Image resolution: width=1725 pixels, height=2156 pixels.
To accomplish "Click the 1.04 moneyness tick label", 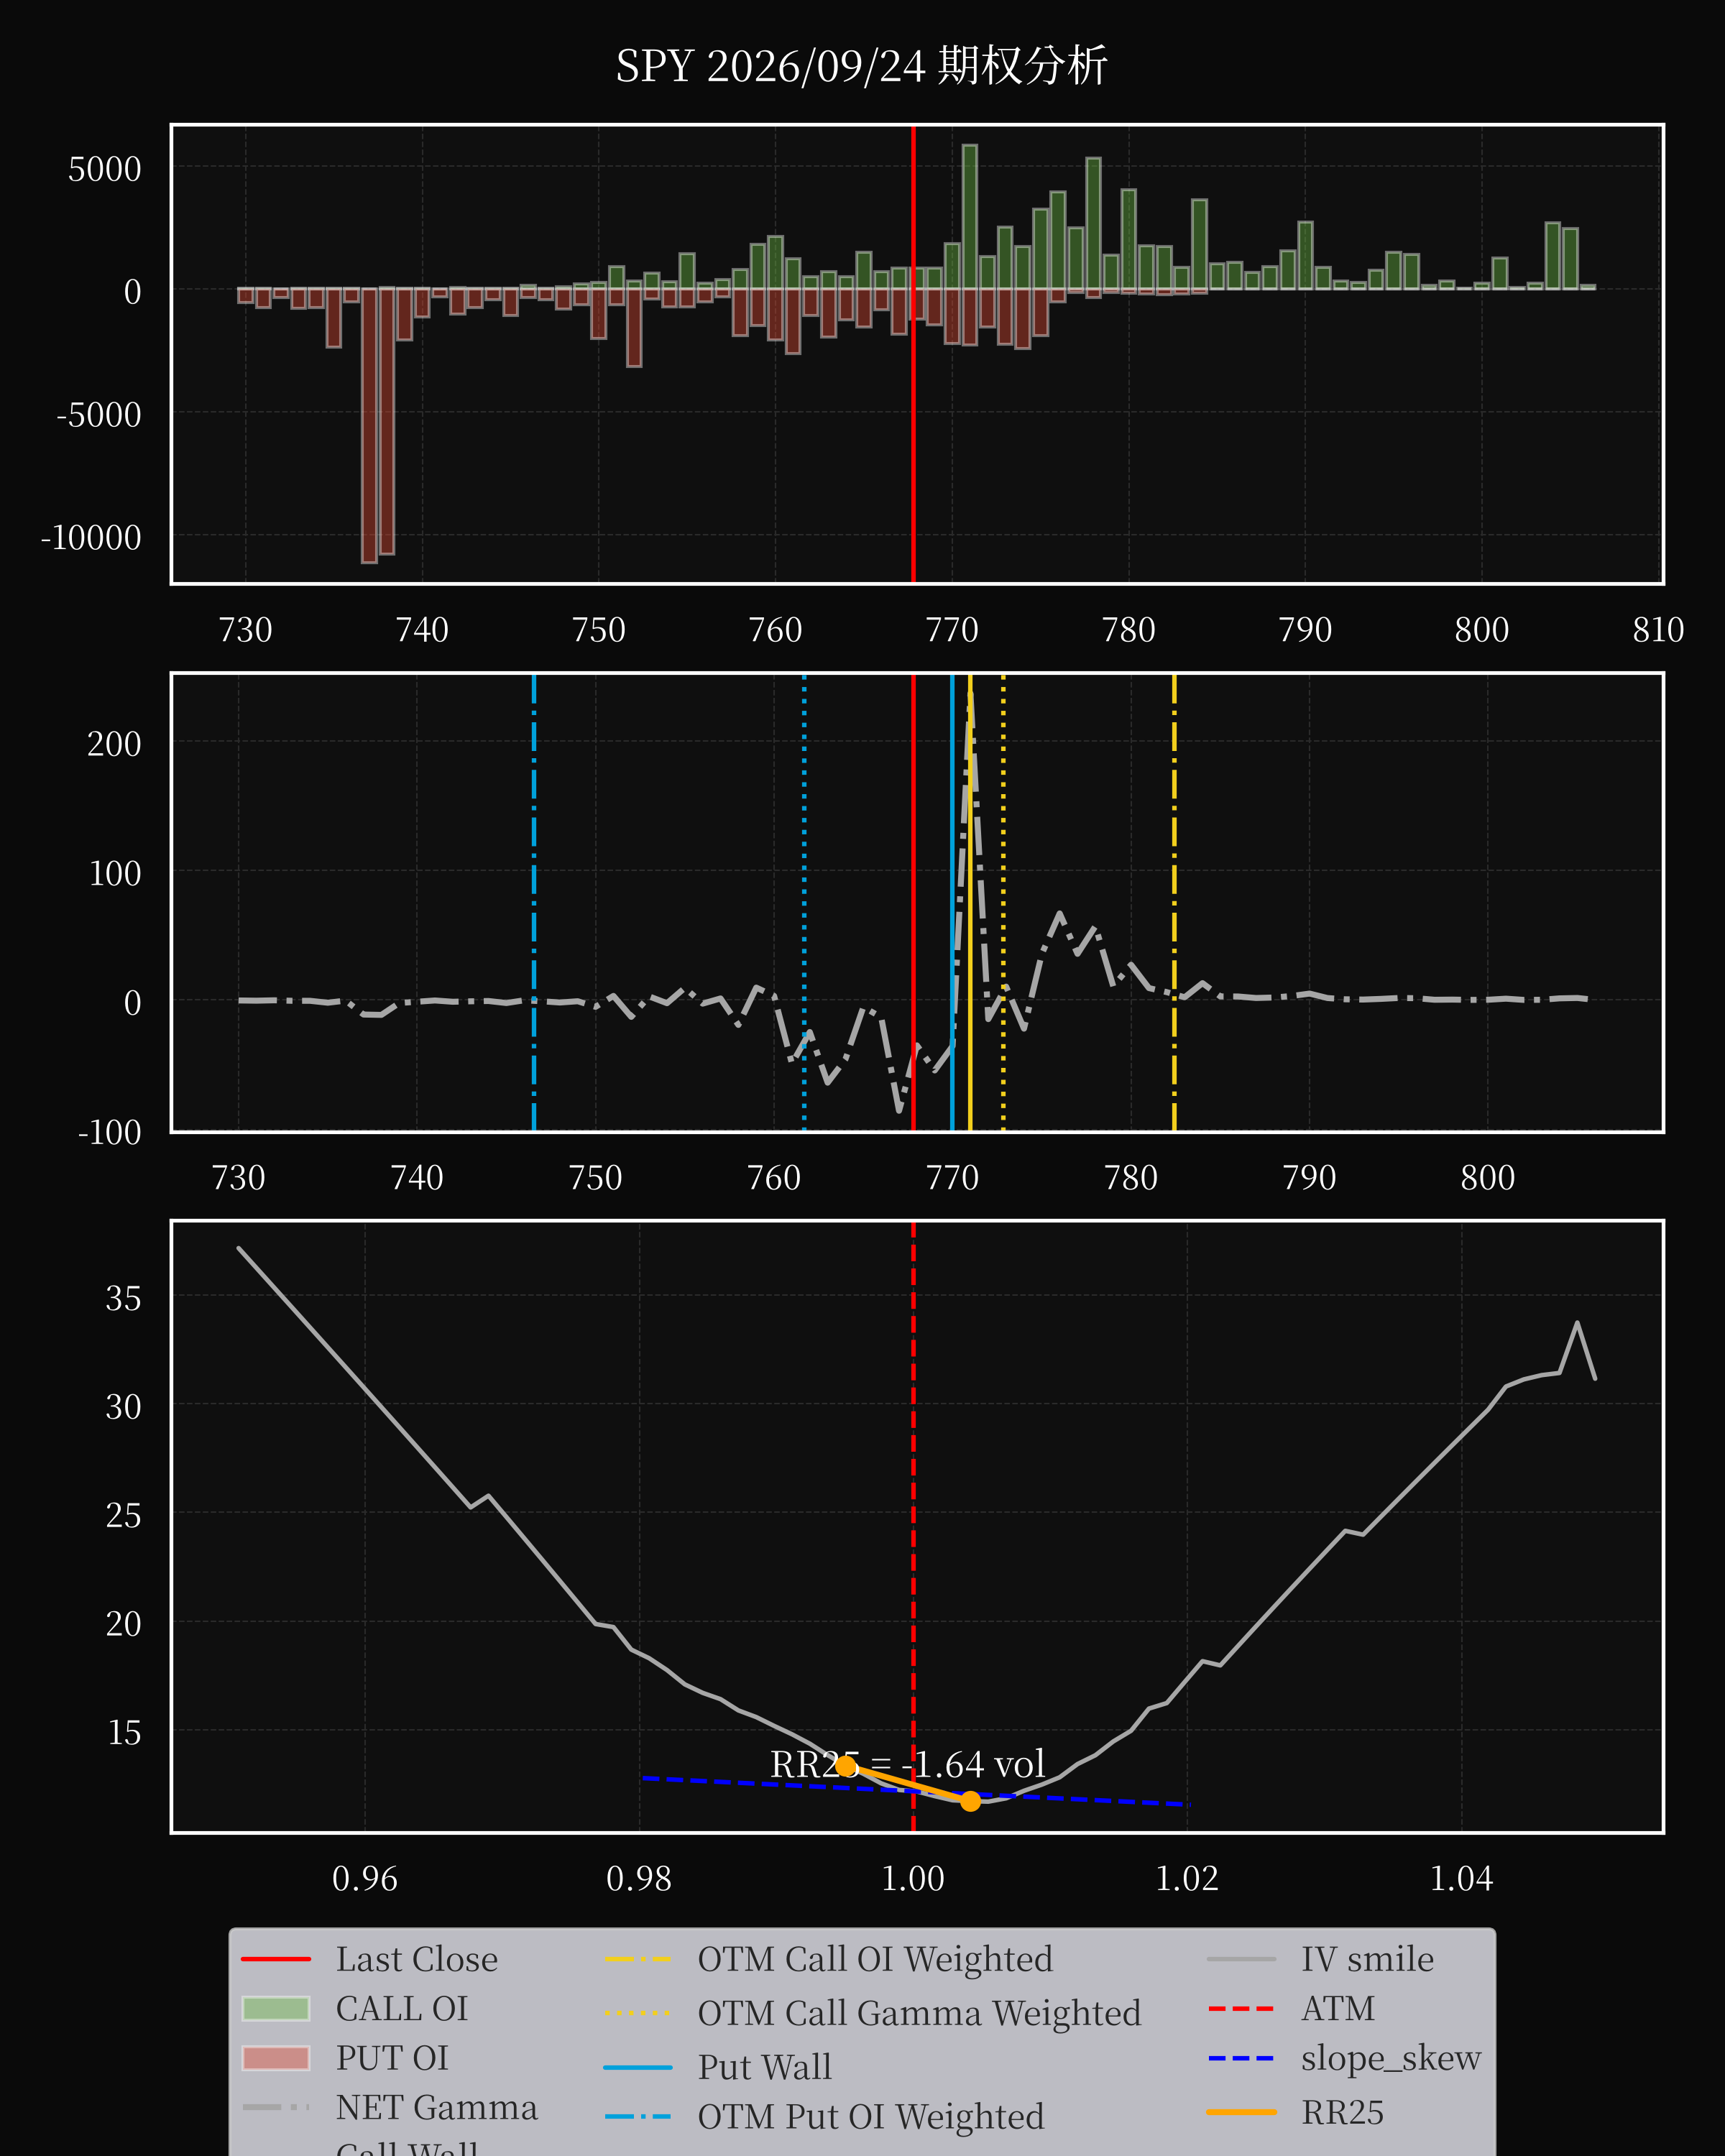I will 1461,1878.
